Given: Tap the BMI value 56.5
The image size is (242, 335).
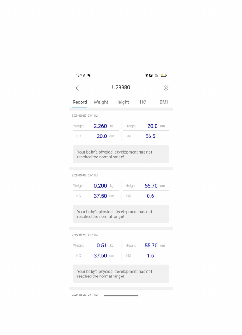Looking at the screenshot, I should pos(150,136).
